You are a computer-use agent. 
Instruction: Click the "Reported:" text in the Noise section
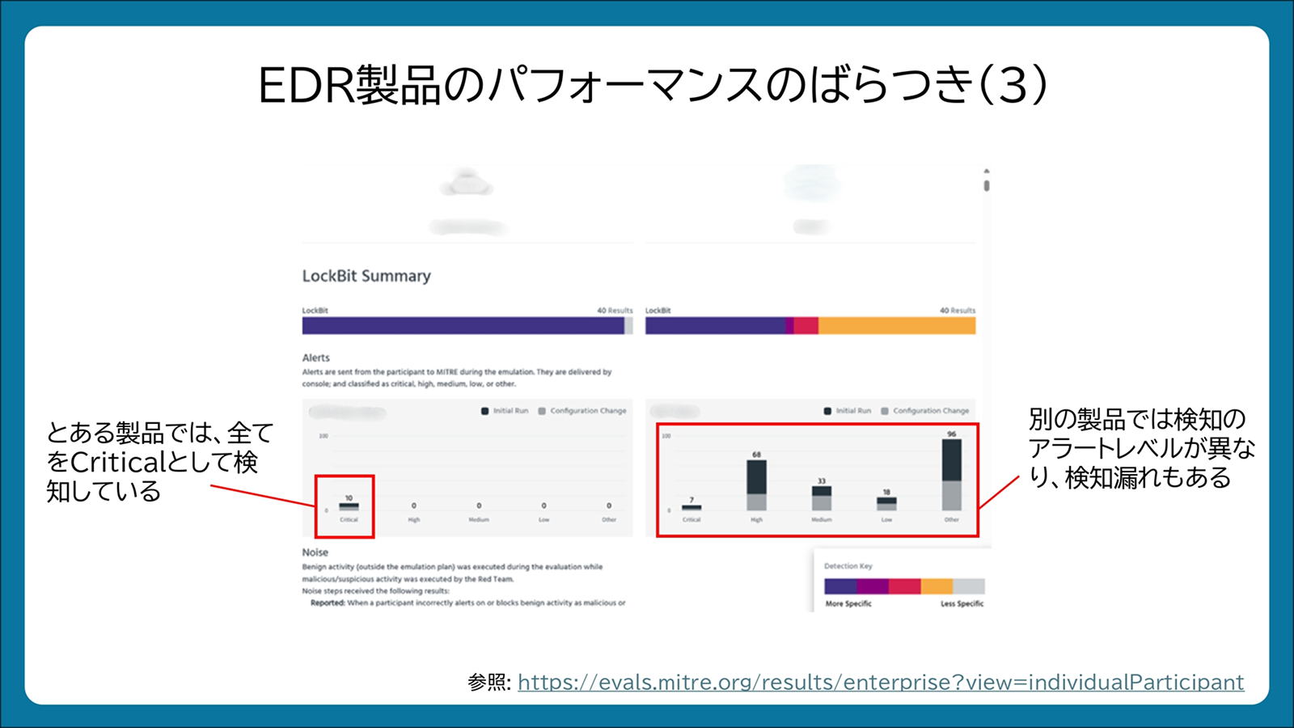tap(328, 603)
